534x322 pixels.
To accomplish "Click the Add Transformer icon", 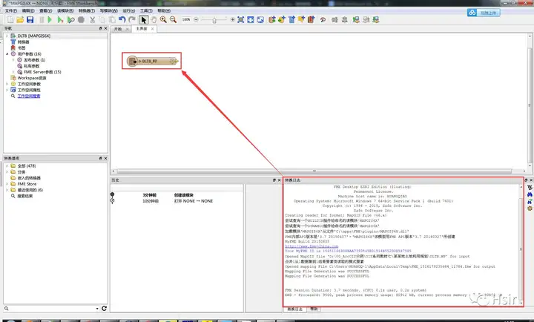I will click(292, 20).
